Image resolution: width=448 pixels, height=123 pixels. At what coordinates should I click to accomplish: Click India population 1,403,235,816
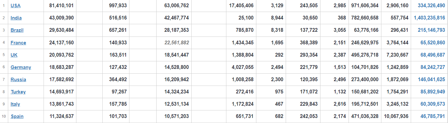click(x=429, y=18)
